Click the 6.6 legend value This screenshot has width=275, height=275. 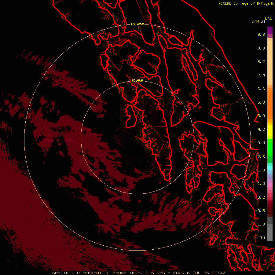pos(261,89)
